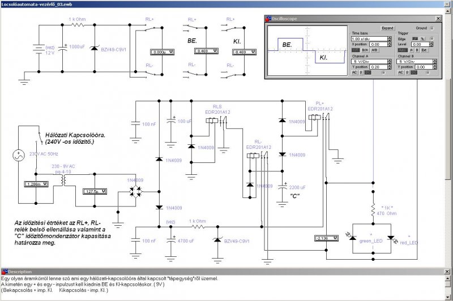Select the 2200 uF timing capacitor symbol
Viewport: 453px width, 301px height.
tap(282, 187)
